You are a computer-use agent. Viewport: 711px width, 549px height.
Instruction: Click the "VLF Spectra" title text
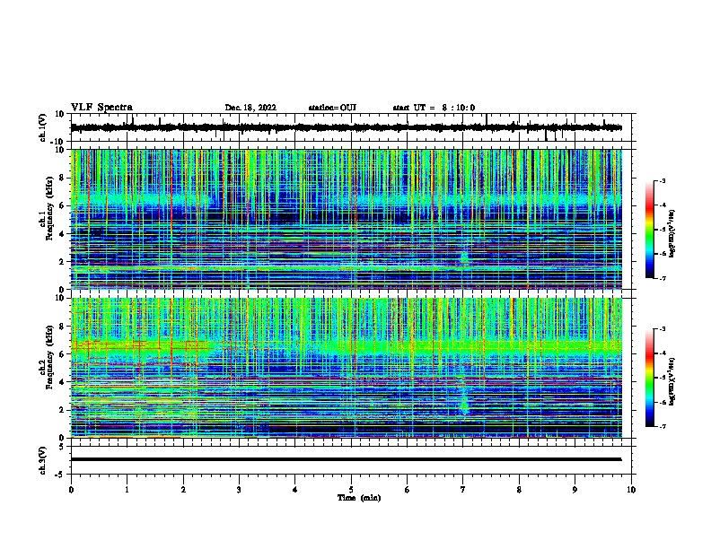coord(101,108)
